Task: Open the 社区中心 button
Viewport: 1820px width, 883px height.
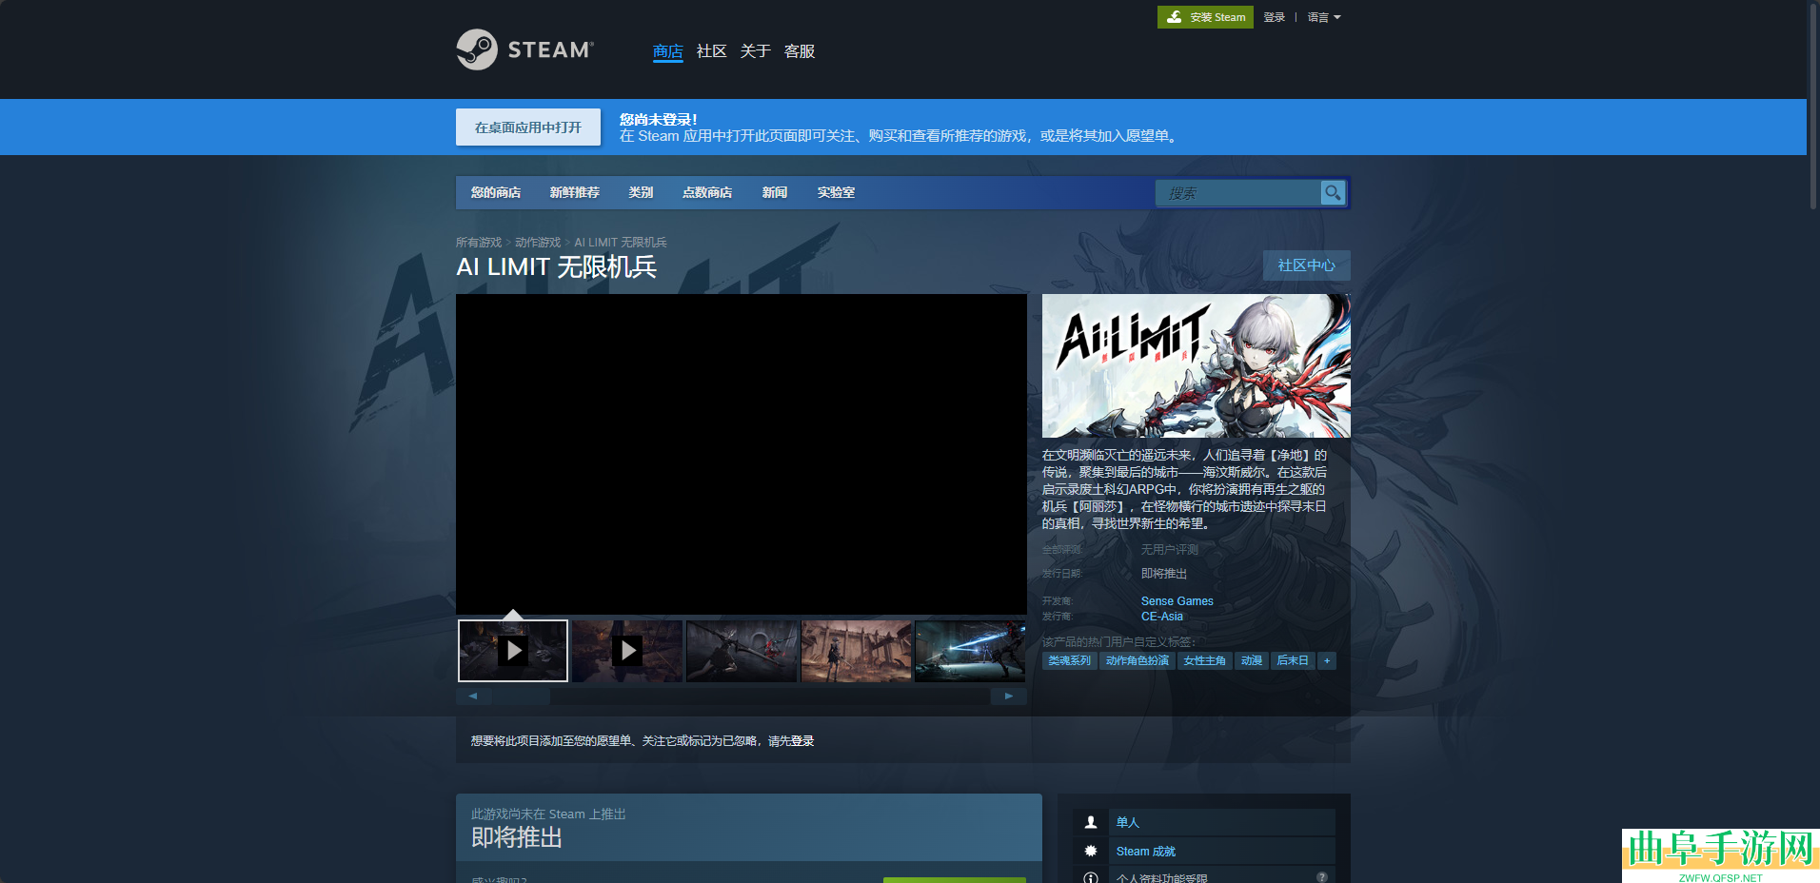Action: [1307, 265]
